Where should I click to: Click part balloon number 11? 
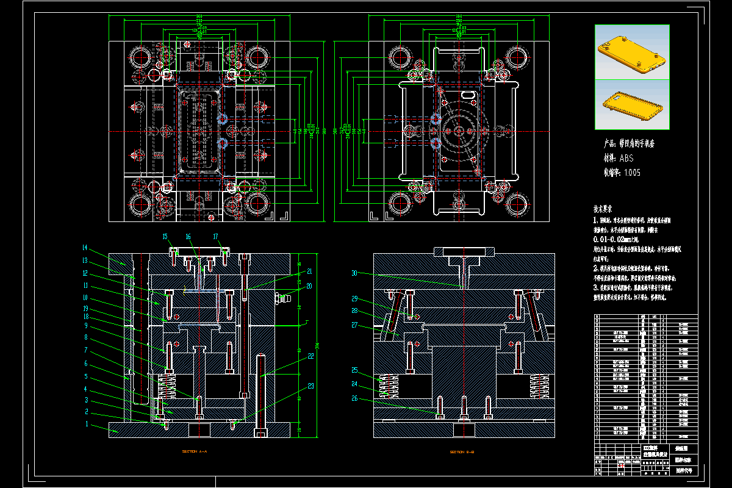point(85,285)
